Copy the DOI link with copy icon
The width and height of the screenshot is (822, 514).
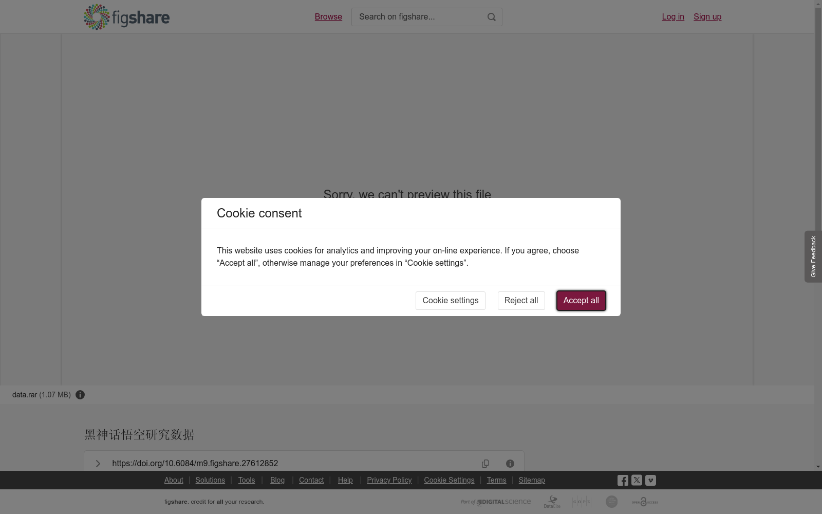tap(485, 464)
